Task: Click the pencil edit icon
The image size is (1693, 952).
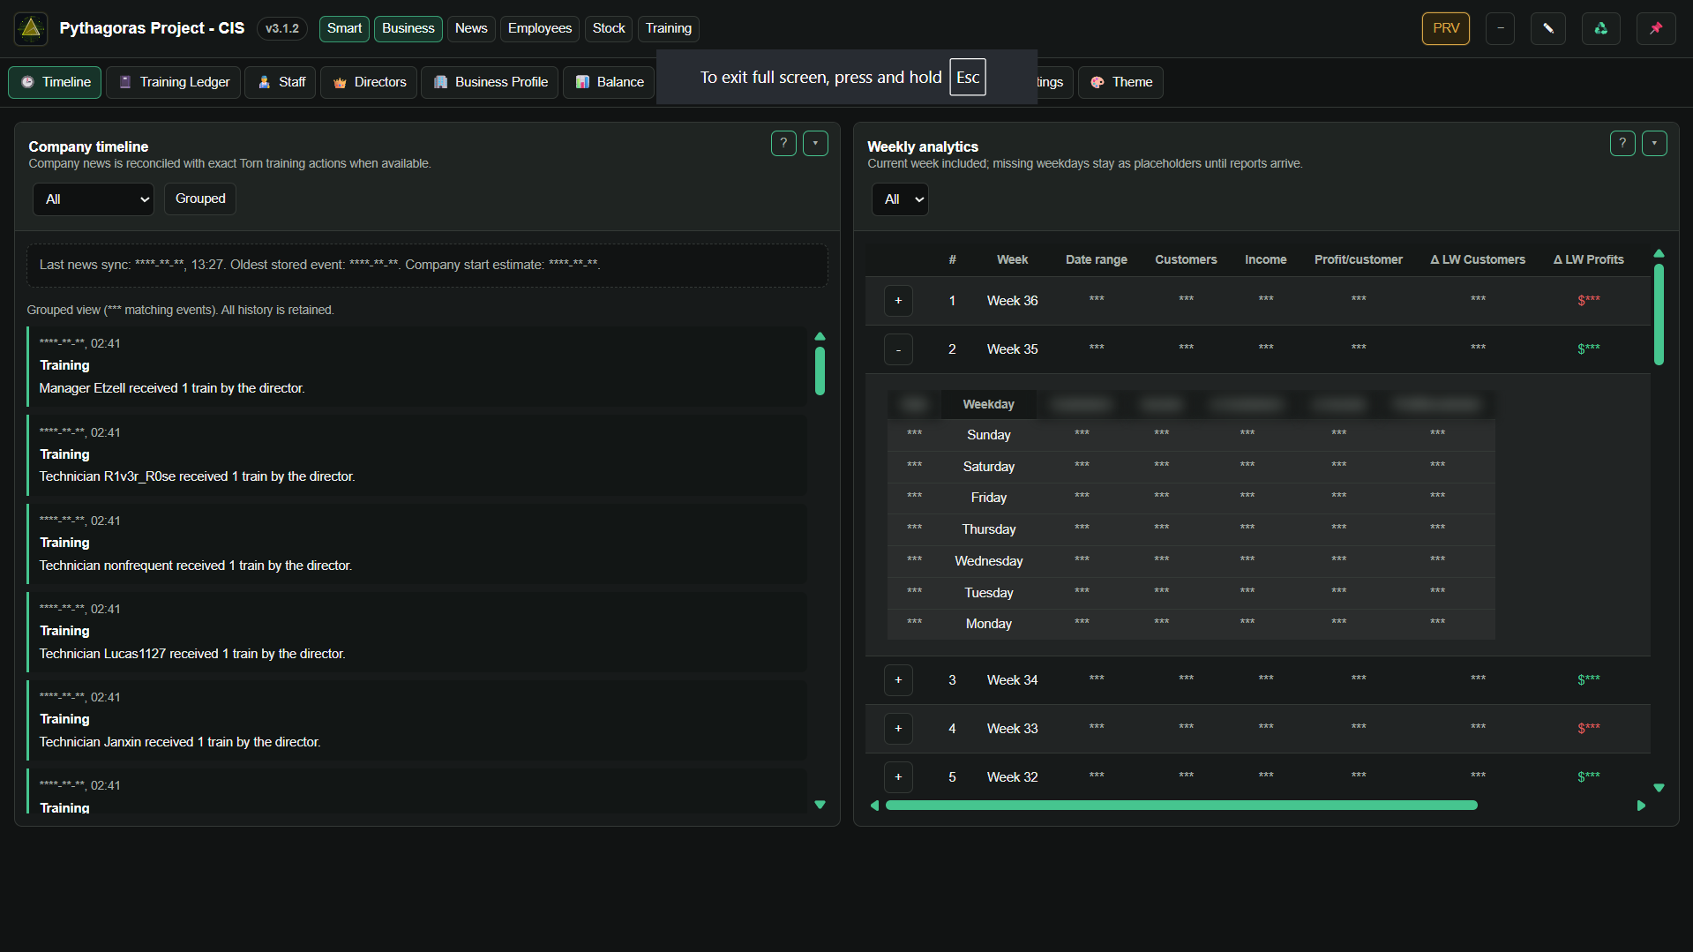Action: click(1548, 28)
